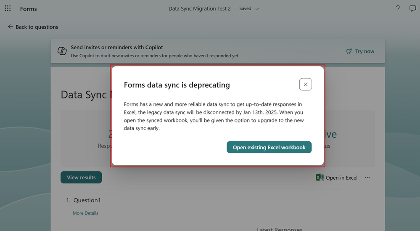
Task: Open existing Excel workbook
Action: [269, 147]
